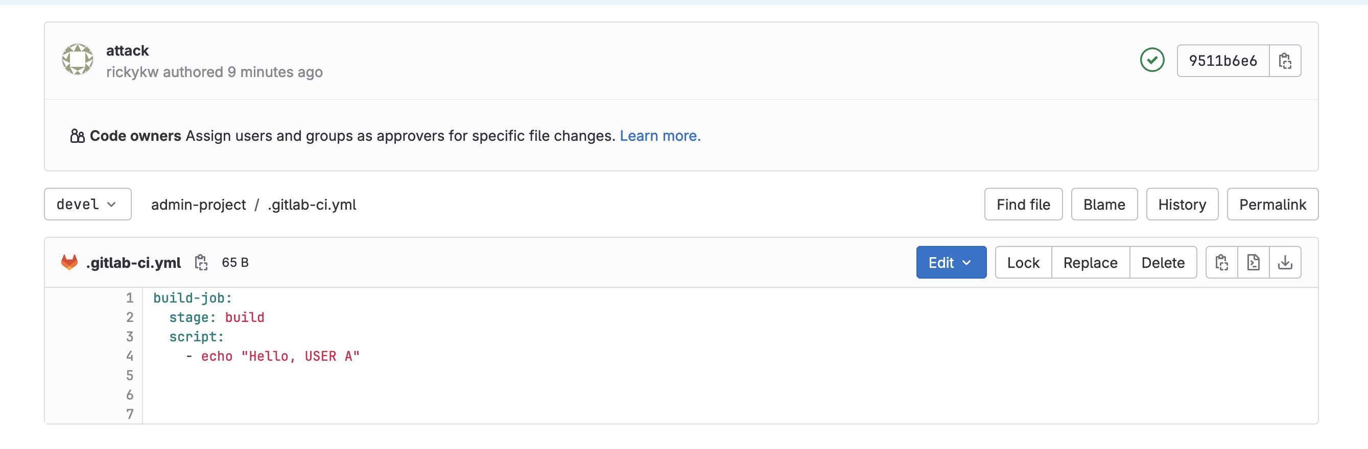Open the devel branch dropdown
This screenshot has width=1368, height=449.
coord(88,204)
